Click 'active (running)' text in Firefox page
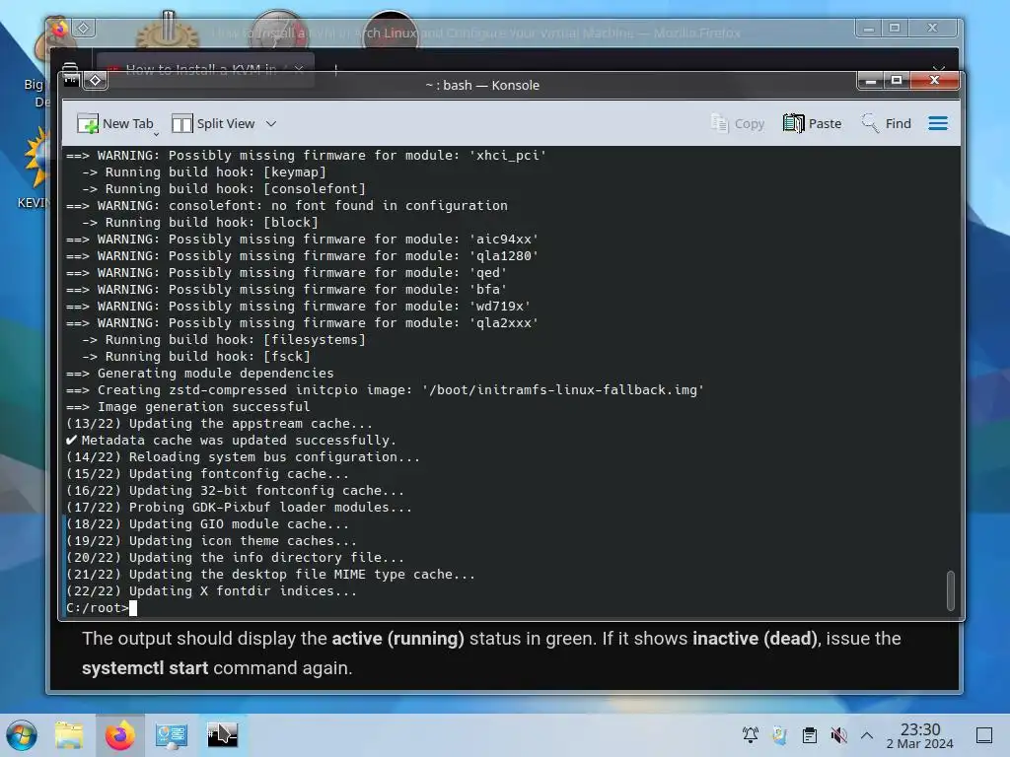Image resolution: width=1010 pixels, height=757 pixels. pos(397,639)
